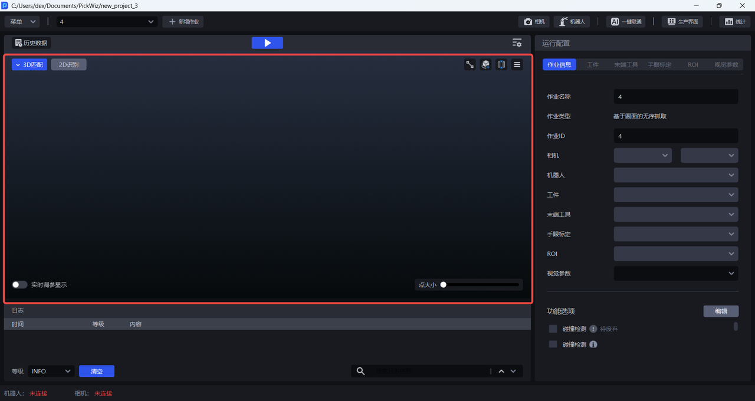The height and width of the screenshot is (401, 755).
Task: Click the 一键联通 AI connect button
Action: tap(625, 22)
